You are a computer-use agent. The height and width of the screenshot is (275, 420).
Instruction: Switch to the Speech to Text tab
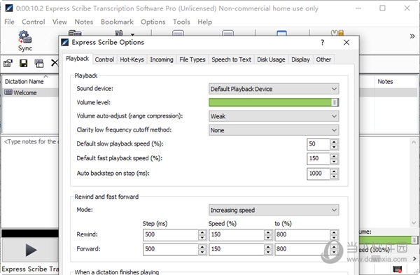pos(231,59)
